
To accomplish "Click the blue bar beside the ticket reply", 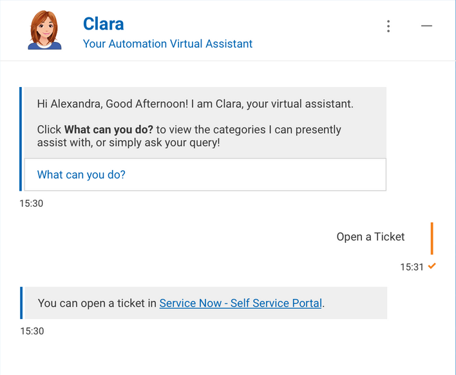I will [21, 303].
